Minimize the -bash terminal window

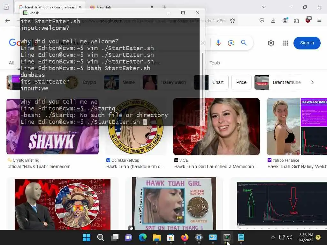[x=169, y=13]
